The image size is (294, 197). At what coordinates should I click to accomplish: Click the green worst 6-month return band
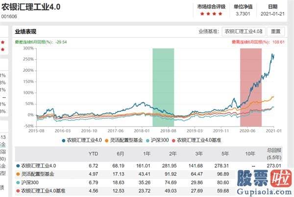163,88
